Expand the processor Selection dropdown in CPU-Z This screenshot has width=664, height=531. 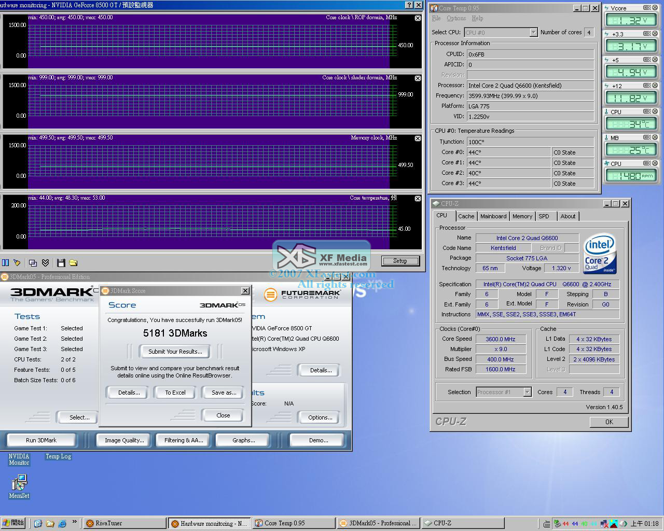pos(527,392)
